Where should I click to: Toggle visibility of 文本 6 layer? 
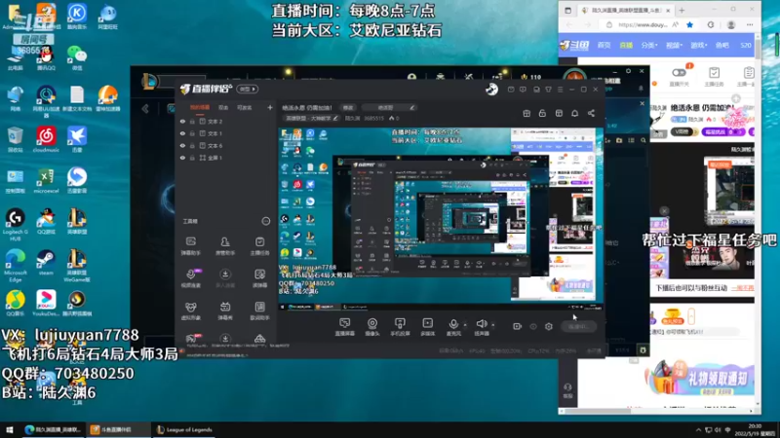pyautogui.click(x=182, y=145)
